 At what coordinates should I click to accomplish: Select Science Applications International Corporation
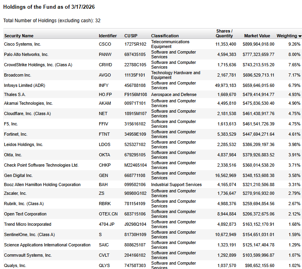pyautogui.click(x=47, y=245)
